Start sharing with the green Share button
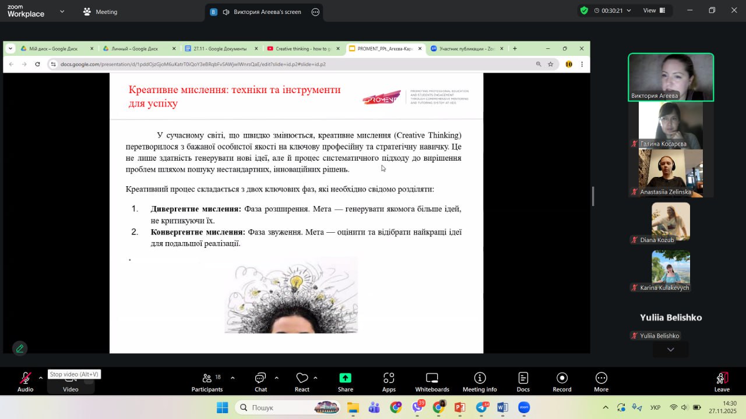This screenshot has height=419, width=746. pos(345,382)
